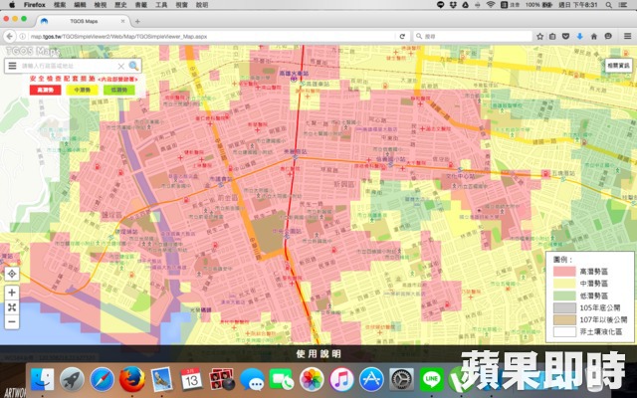The image size is (637, 398).
Task: Open the 工具 menu
Action: pos(161,5)
